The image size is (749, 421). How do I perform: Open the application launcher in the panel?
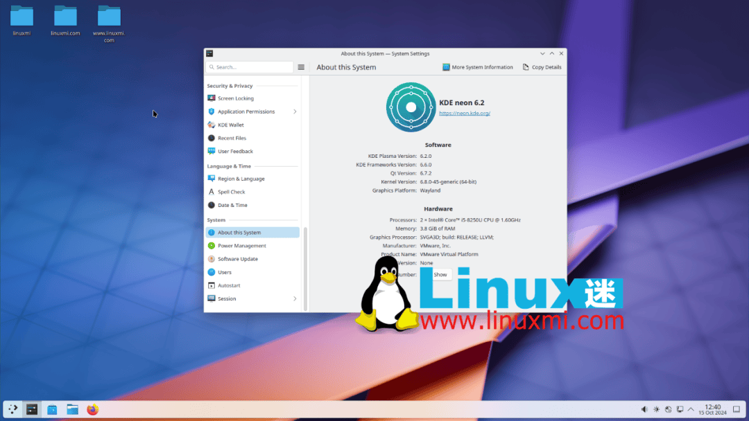12,410
